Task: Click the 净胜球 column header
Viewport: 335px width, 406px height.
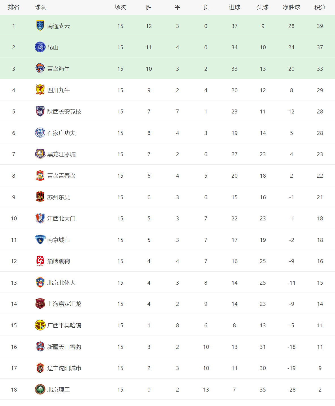Action: coord(291,7)
